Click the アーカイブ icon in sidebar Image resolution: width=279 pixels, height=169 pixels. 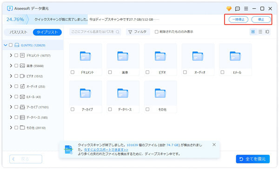[22, 107]
